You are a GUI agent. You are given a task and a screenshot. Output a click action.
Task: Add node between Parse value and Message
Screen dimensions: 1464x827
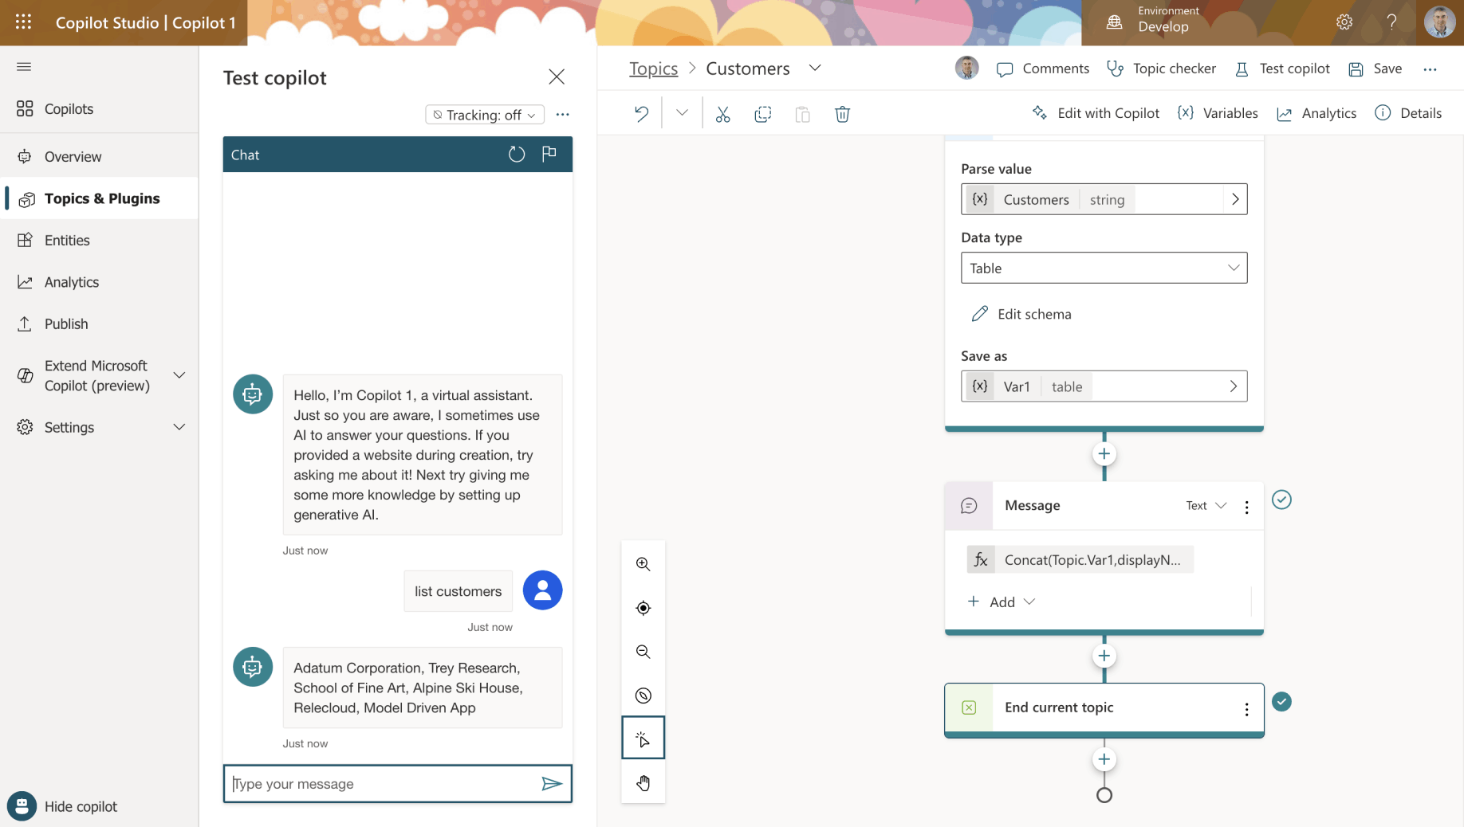click(1104, 454)
